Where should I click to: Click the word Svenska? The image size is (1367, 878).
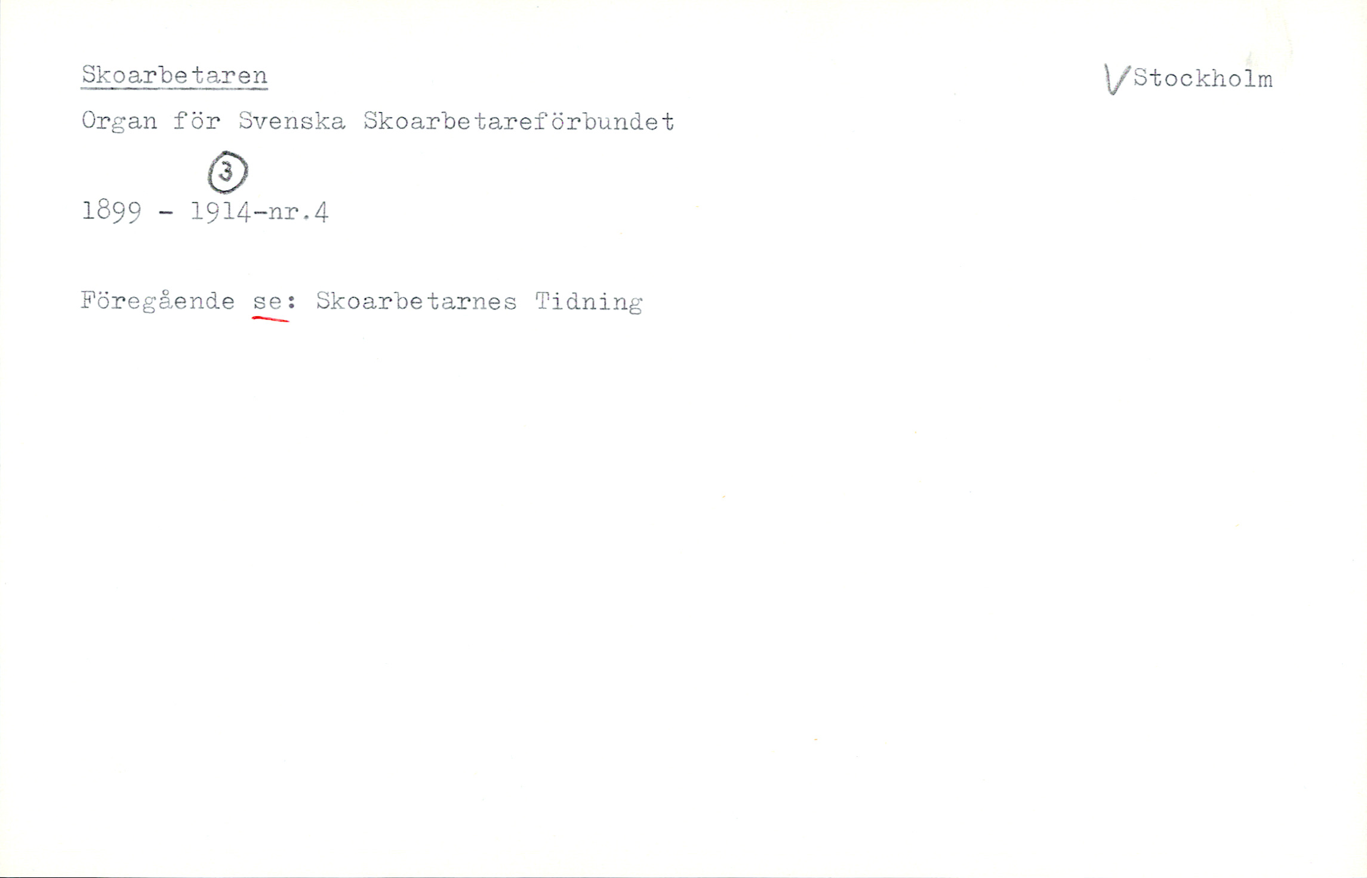(x=292, y=121)
